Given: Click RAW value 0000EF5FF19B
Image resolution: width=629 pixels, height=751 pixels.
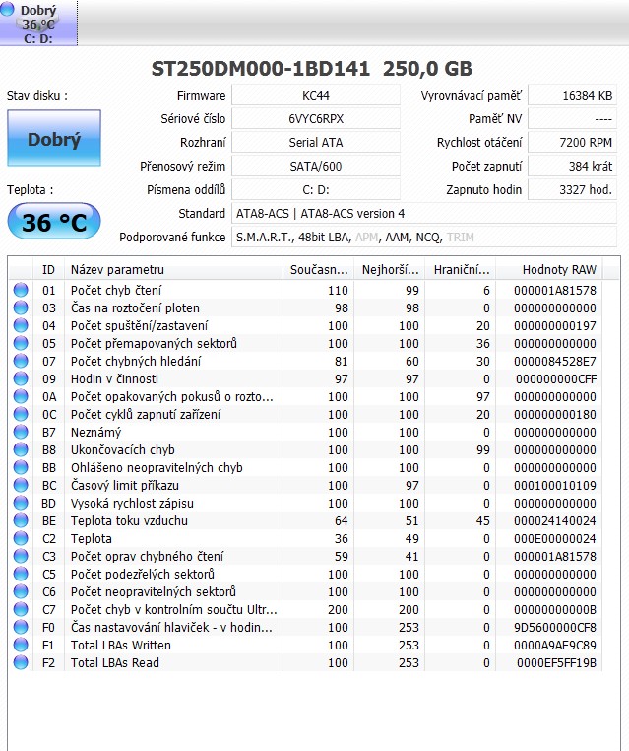Looking at the screenshot, I should pyautogui.click(x=556, y=662).
